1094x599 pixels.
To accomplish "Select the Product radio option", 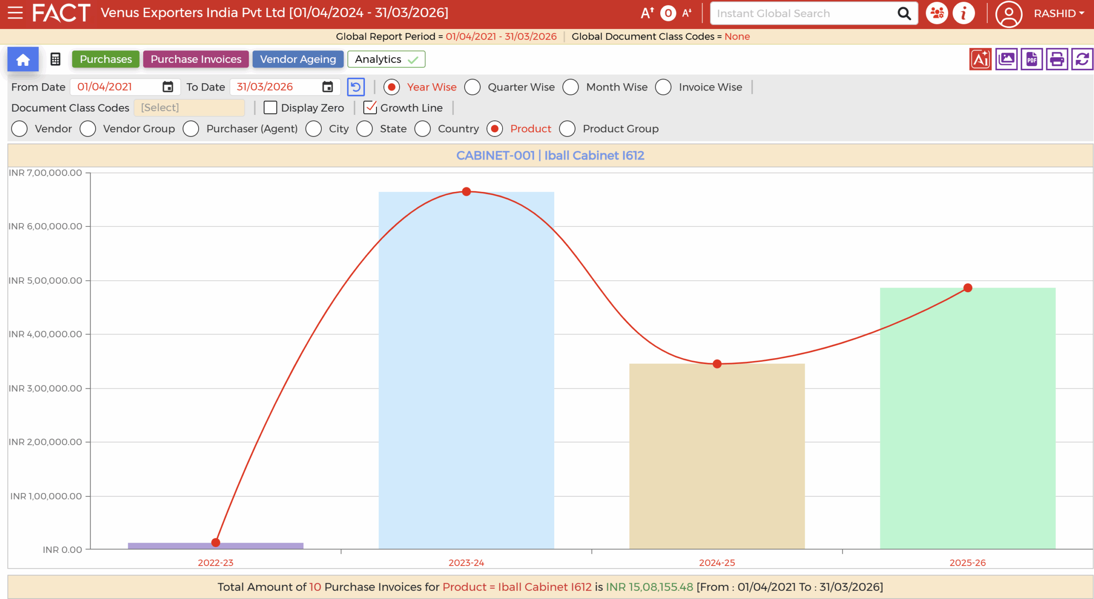I will (x=495, y=129).
